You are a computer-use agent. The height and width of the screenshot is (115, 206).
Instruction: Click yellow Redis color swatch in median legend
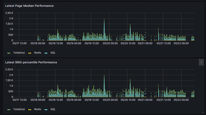(30, 53)
